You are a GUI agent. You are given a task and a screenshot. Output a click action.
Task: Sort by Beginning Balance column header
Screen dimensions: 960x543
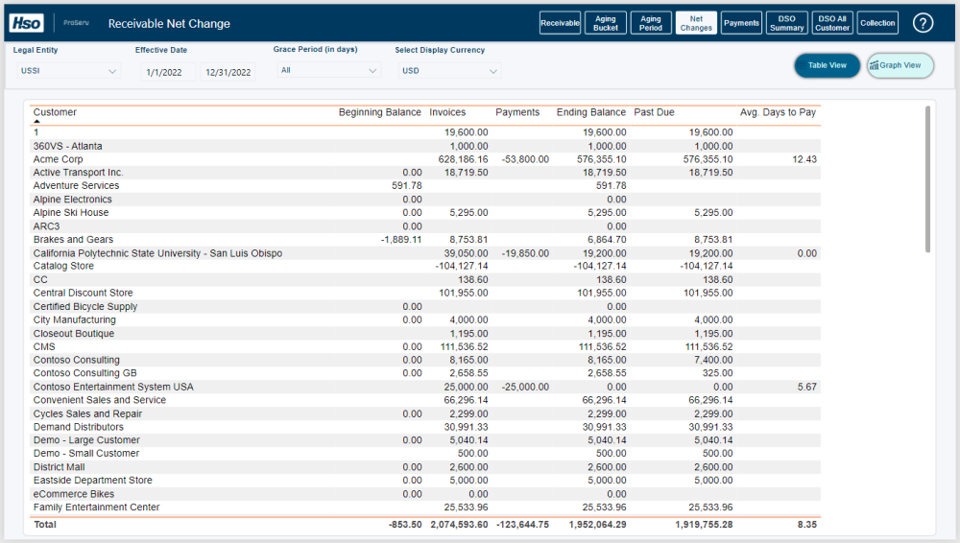point(379,112)
